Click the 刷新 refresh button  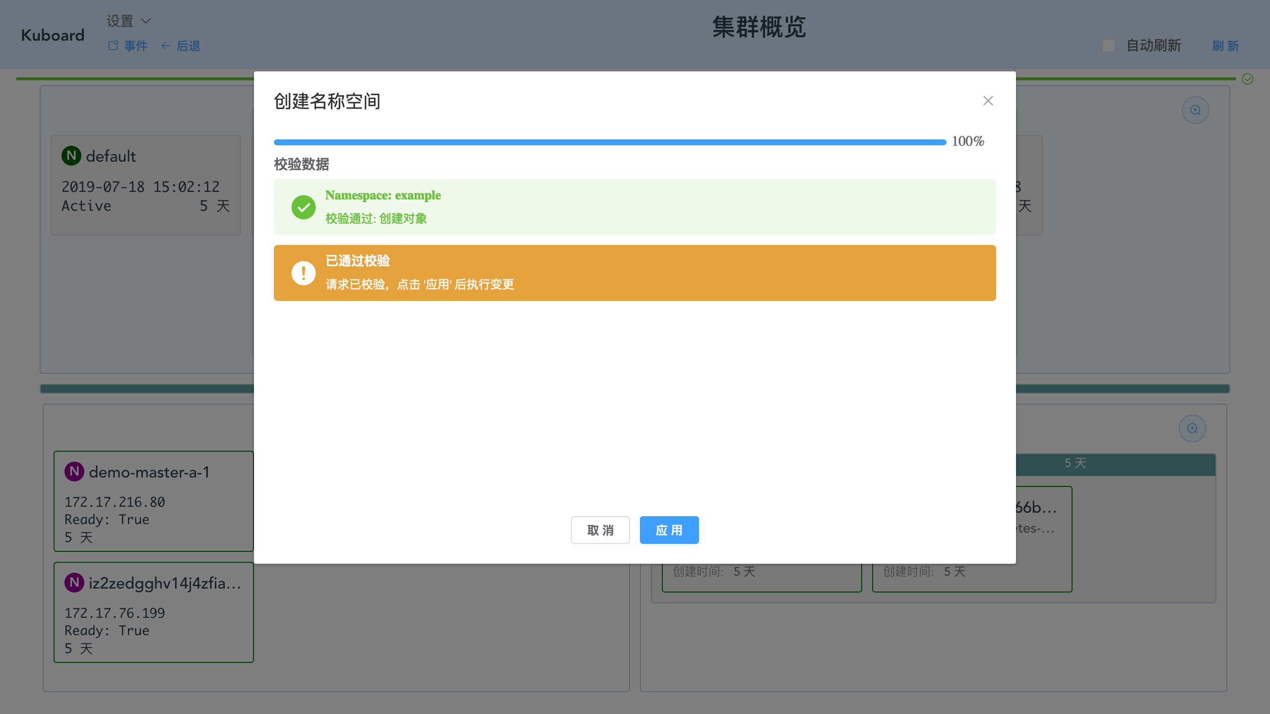(x=1225, y=46)
